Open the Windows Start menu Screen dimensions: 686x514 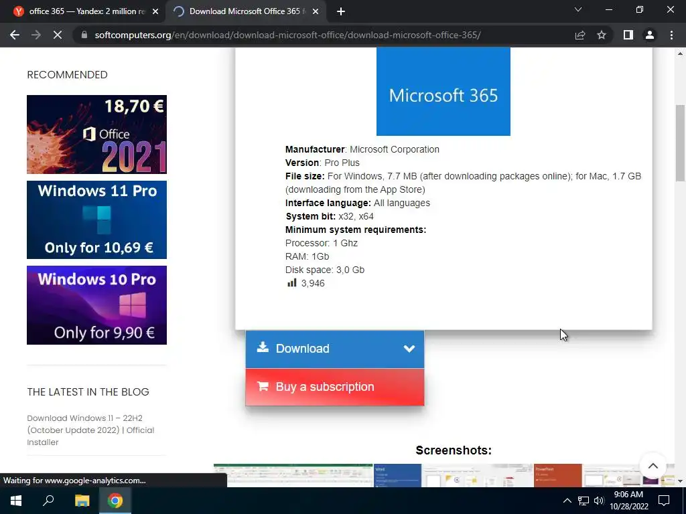[16, 501]
